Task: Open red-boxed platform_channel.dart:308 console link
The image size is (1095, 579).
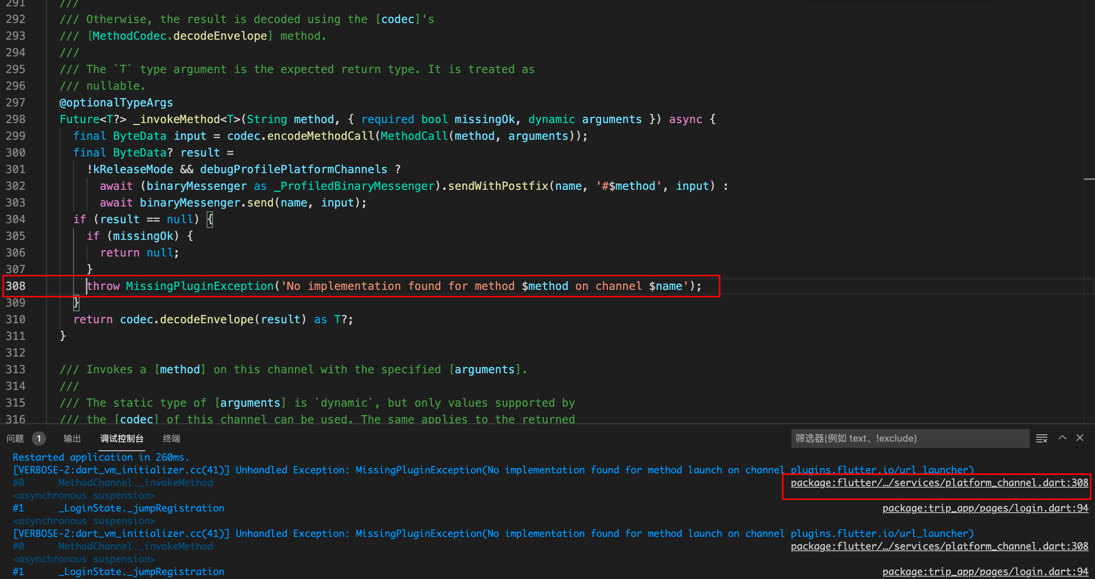Action: [939, 483]
